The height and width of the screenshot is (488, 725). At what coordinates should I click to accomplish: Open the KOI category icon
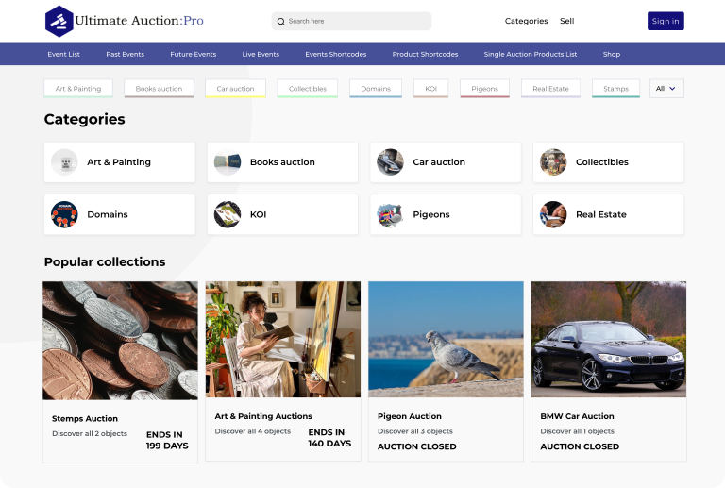[228, 214]
